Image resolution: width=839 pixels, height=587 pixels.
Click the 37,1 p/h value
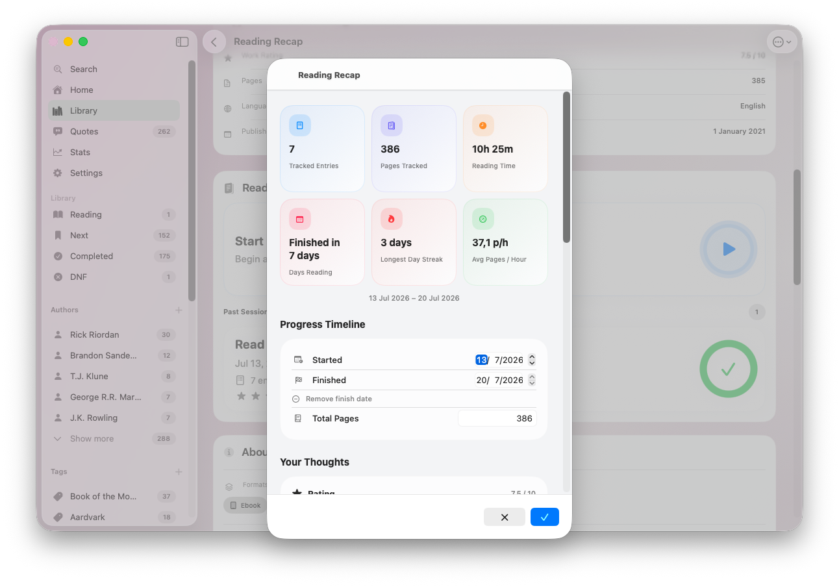490,242
